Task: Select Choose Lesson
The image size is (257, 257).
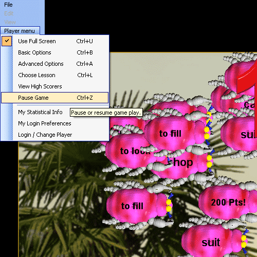Action: point(55,75)
